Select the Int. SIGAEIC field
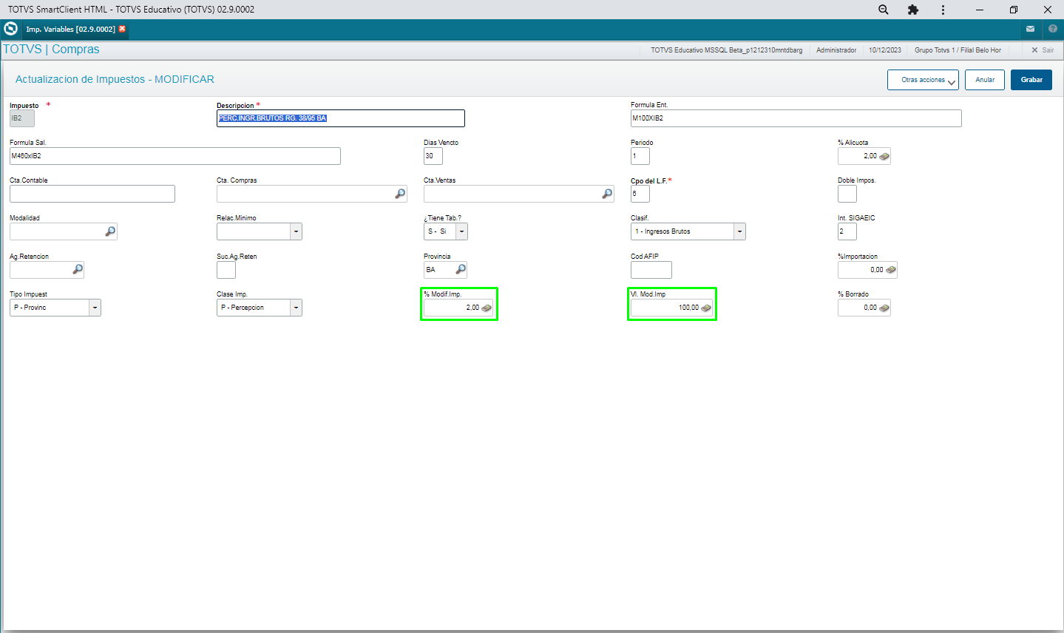The height and width of the screenshot is (633, 1064). coord(847,231)
